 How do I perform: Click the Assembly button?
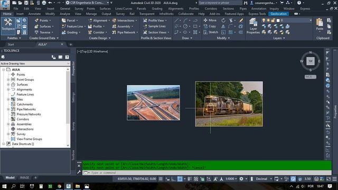(123, 26)
